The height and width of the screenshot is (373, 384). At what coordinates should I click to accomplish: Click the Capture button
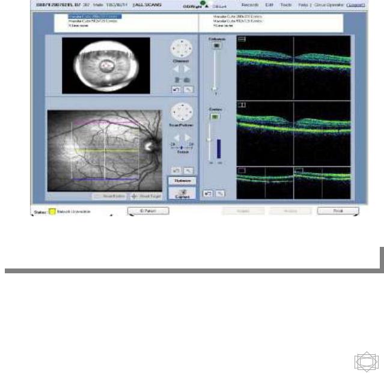(182, 194)
